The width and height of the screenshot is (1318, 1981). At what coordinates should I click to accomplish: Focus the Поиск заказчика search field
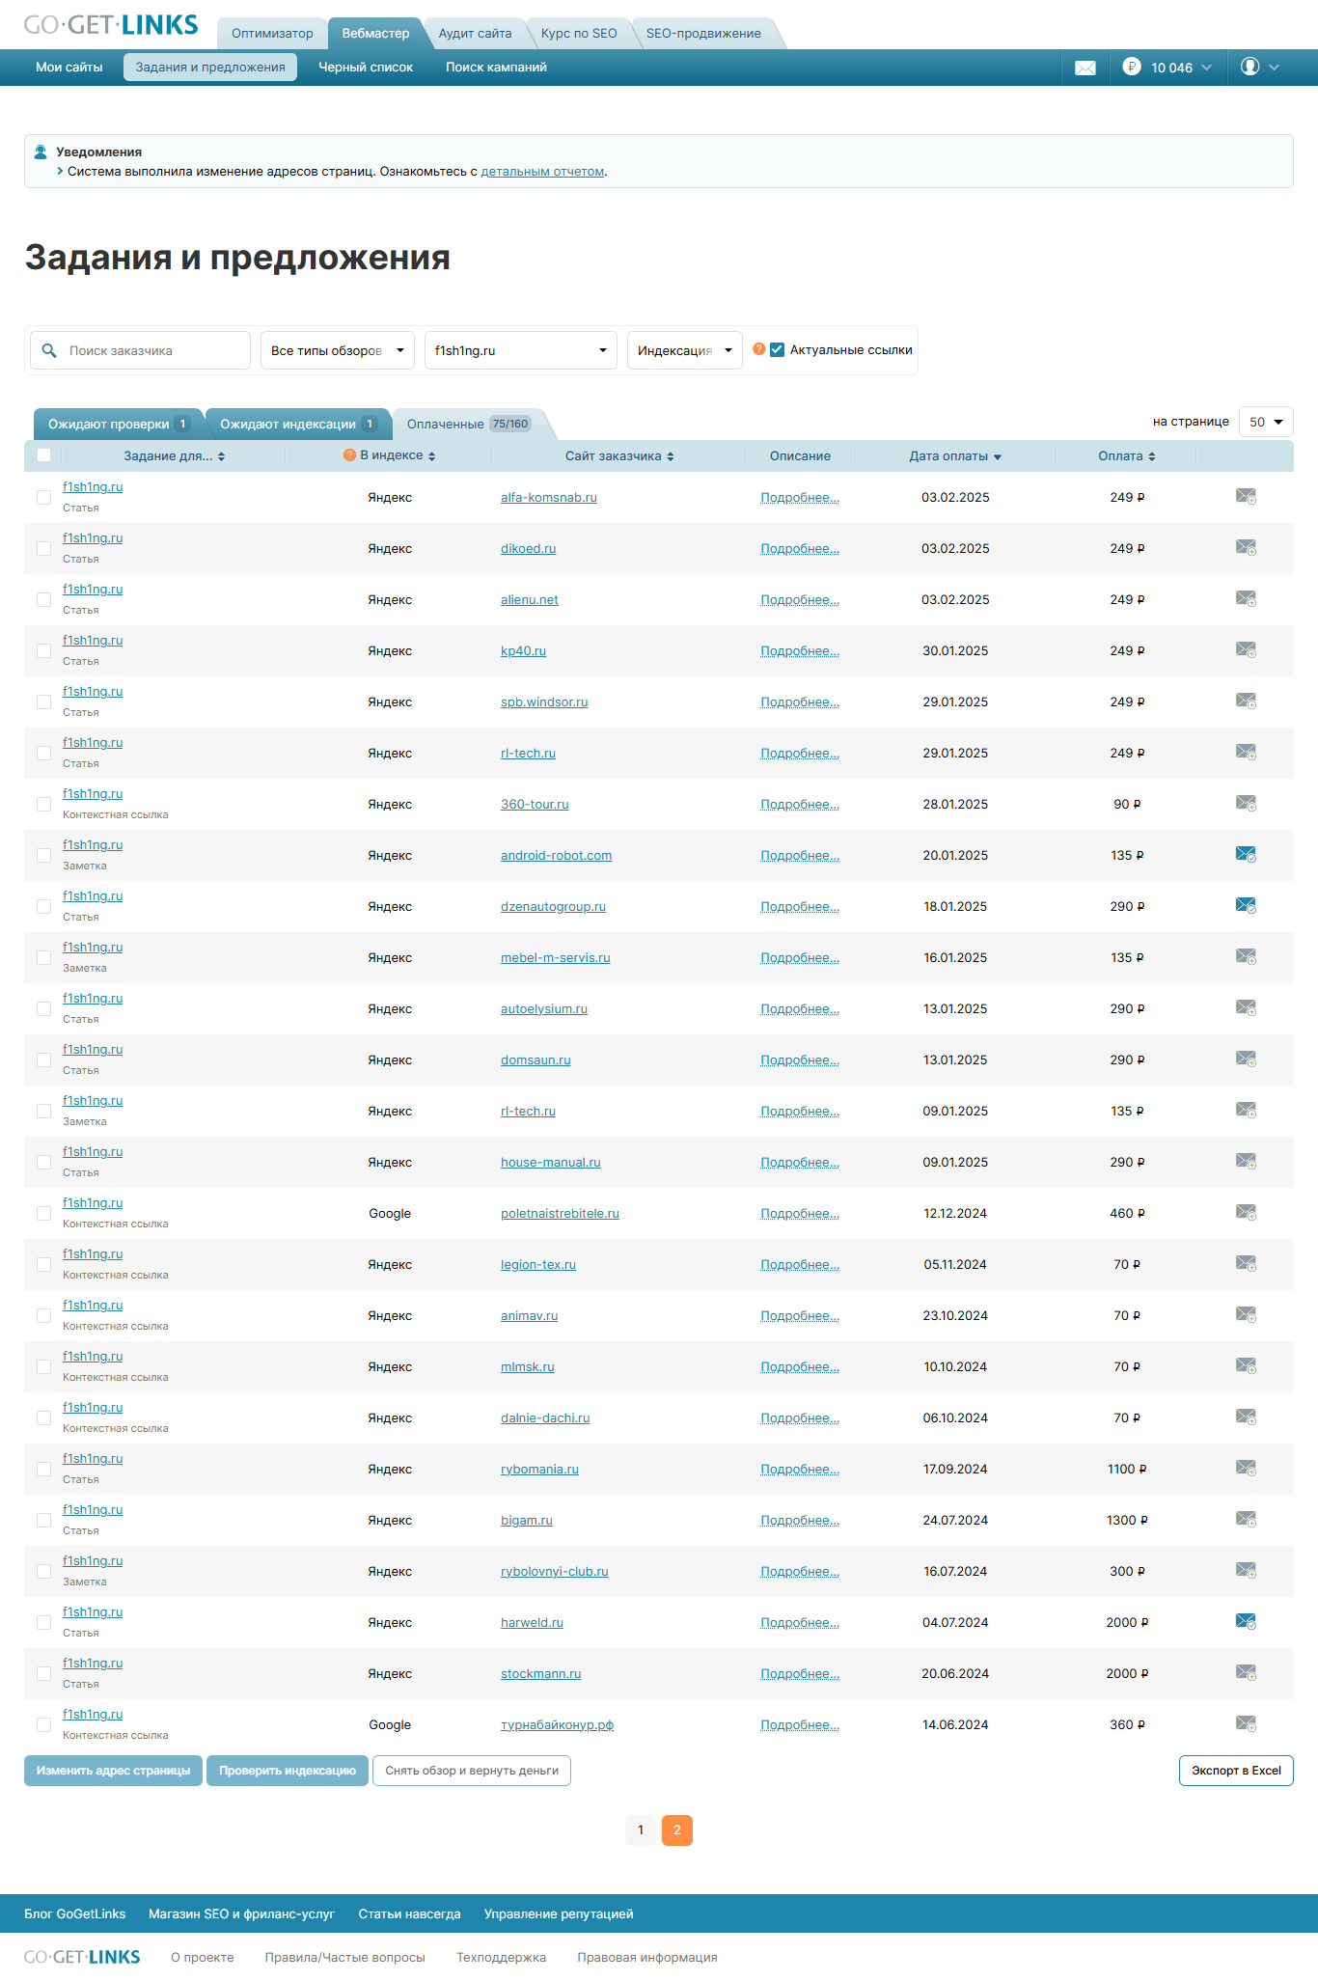(141, 350)
